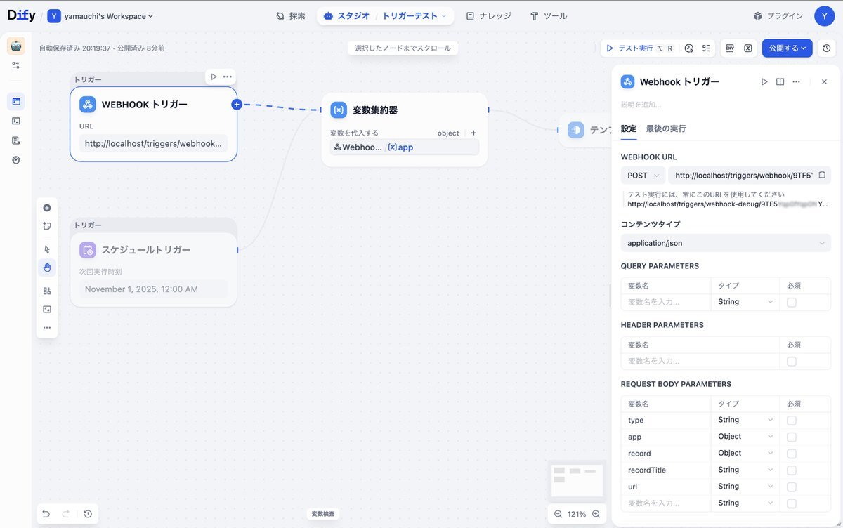Image resolution: width=843 pixels, height=528 pixels.
Task: Click 選択したノードまでスクロール button
Action: coord(403,48)
